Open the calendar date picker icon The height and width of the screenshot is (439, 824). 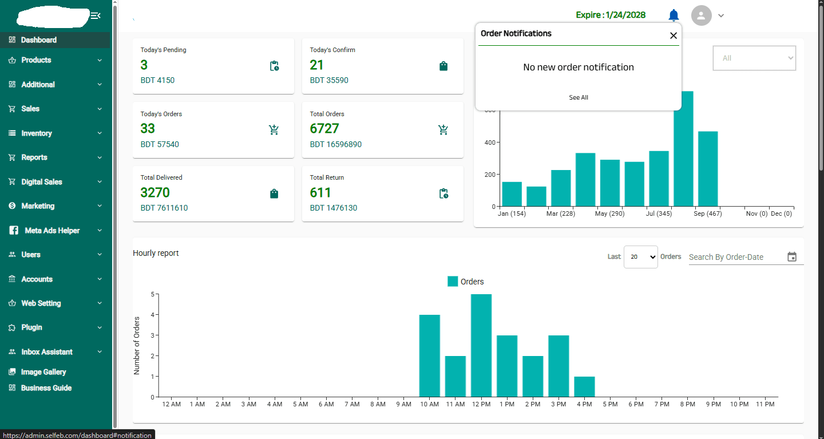point(792,257)
